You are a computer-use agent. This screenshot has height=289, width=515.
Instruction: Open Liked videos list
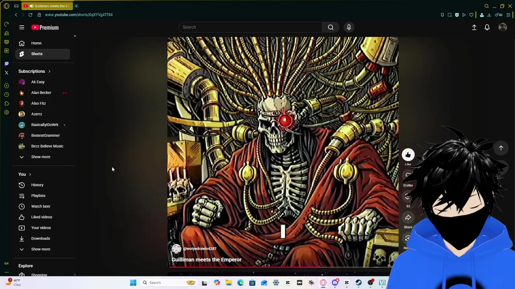43,217
